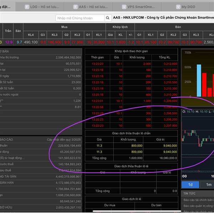
Task: Click the LDG tab favicon
Action: tap(27, 7)
